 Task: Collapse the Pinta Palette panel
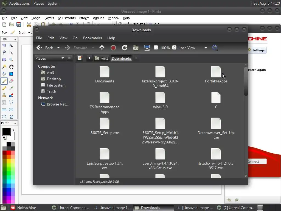pos(15,123)
